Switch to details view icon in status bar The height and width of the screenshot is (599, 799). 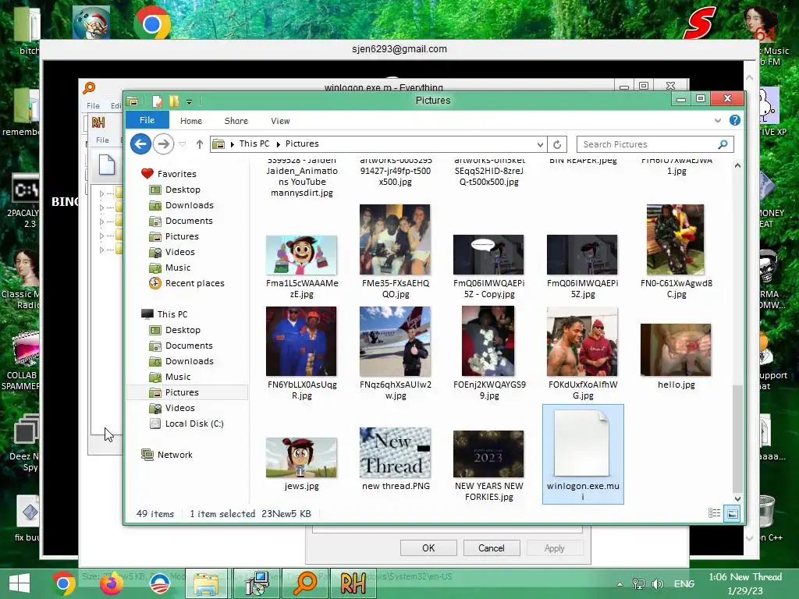click(x=715, y=513)
